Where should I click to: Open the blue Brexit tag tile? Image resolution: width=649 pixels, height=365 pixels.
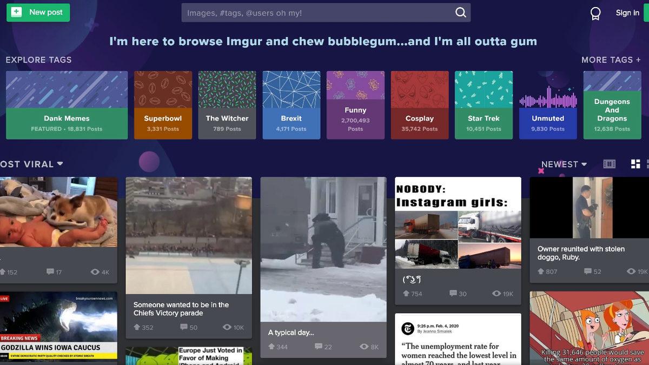coord(291,105)
